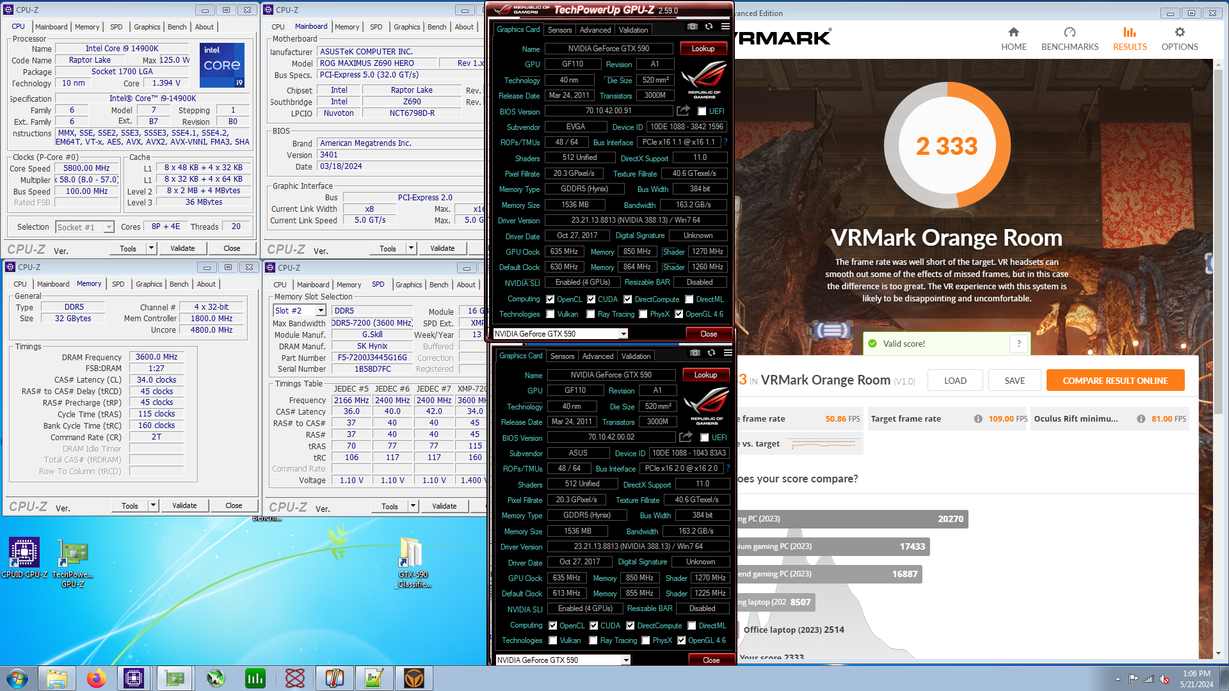Open hamburger menu in the lower GPU-Z window
Image resolution: width=1229 pixels, height=691 pixels.
(728, 353)
